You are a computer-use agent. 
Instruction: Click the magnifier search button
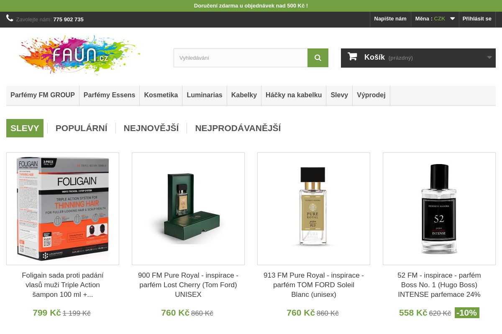point(318,58)
